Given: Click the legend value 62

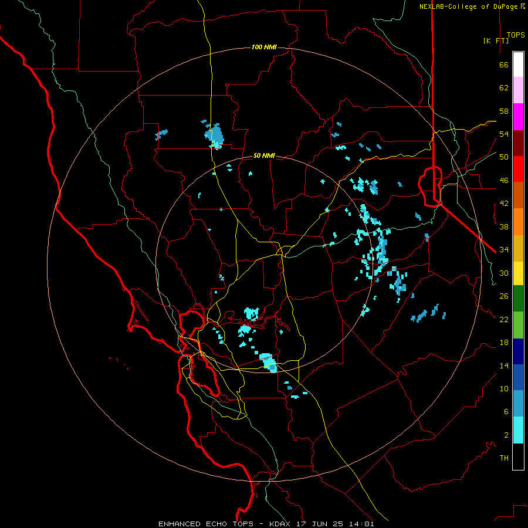Looking at the screenshot, I should 504,88.
